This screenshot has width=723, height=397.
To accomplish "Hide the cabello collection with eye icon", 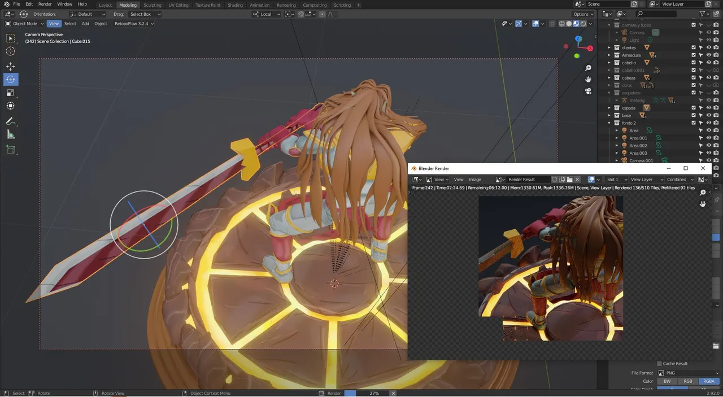I will pos(709,63).
